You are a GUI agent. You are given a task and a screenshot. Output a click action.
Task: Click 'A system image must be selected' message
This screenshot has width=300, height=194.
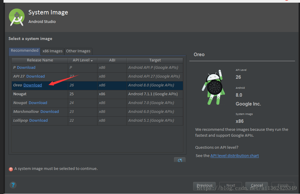coord(56,168)
